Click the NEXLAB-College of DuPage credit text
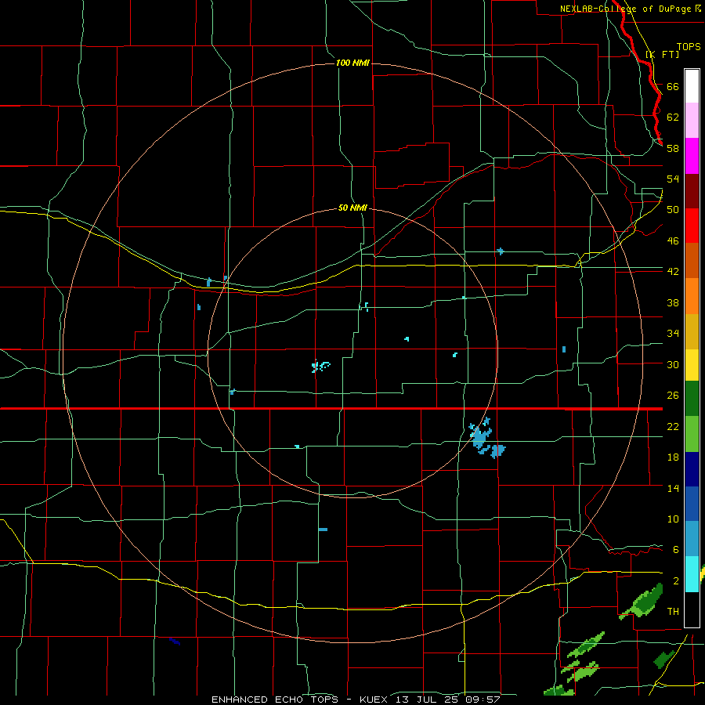This screenshot has height=705, width=705. (x=625, y=9)
